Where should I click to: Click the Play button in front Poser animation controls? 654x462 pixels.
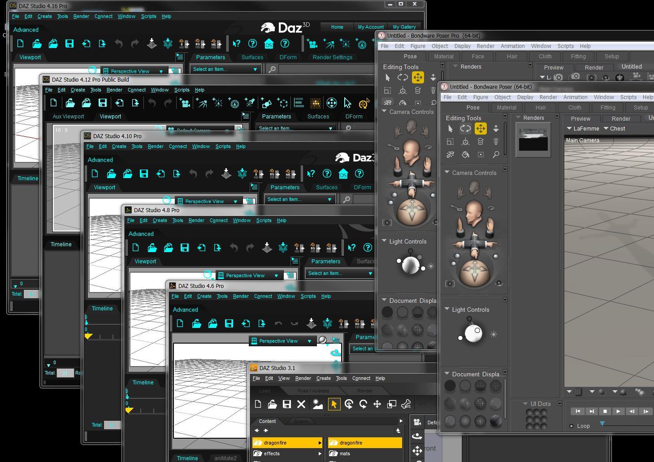click(x=618, y=411)
